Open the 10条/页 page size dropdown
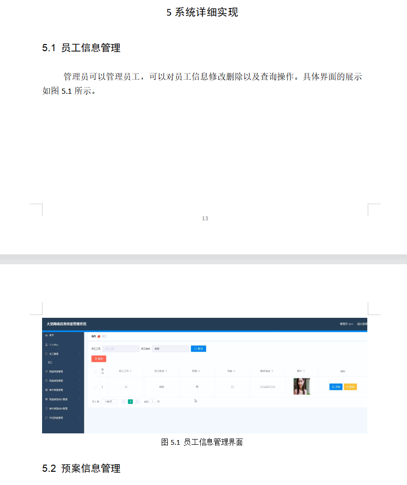This screenshot has height=485, width=407. [109, 402]
